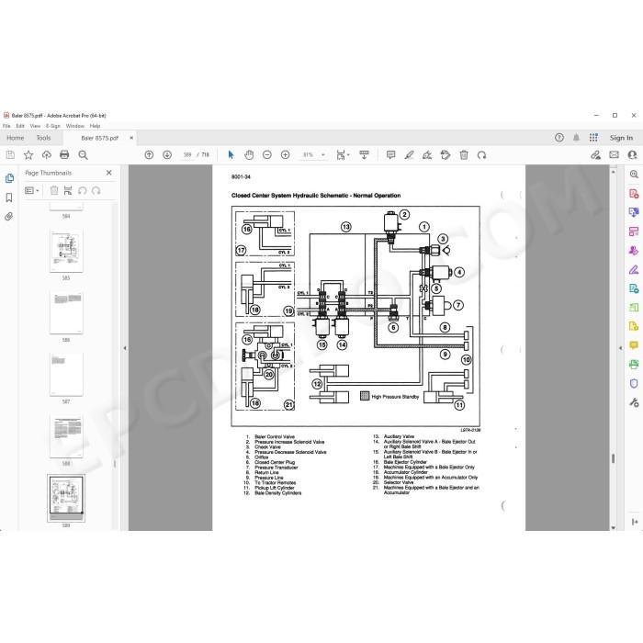Viewport: 643px width, 643px height.
Task: Zoom out with minus icon
Action: pyautogui.click(x=267, y=155)
